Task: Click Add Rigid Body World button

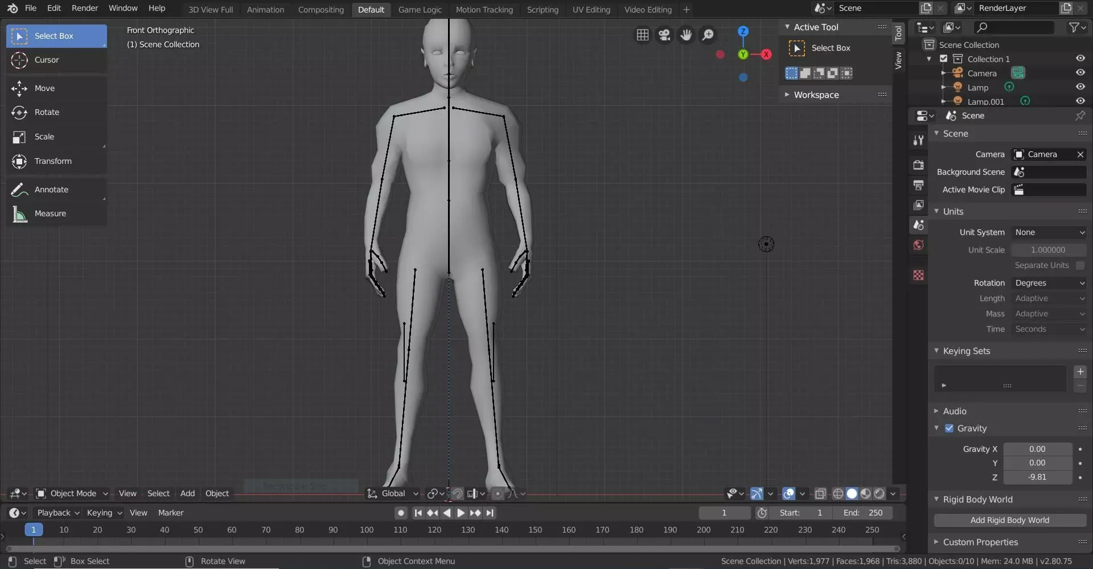Action: (x=1010, y=521)
